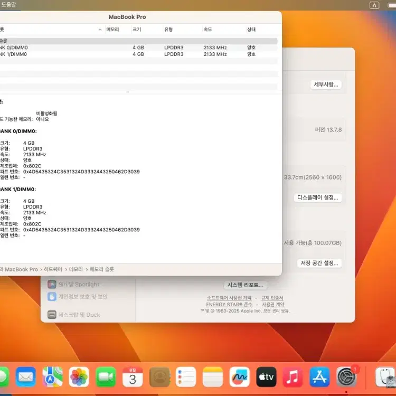Open 저장 공간 설정... button
The height and width of the screenshot is (396, 396).
click(319, 263)
